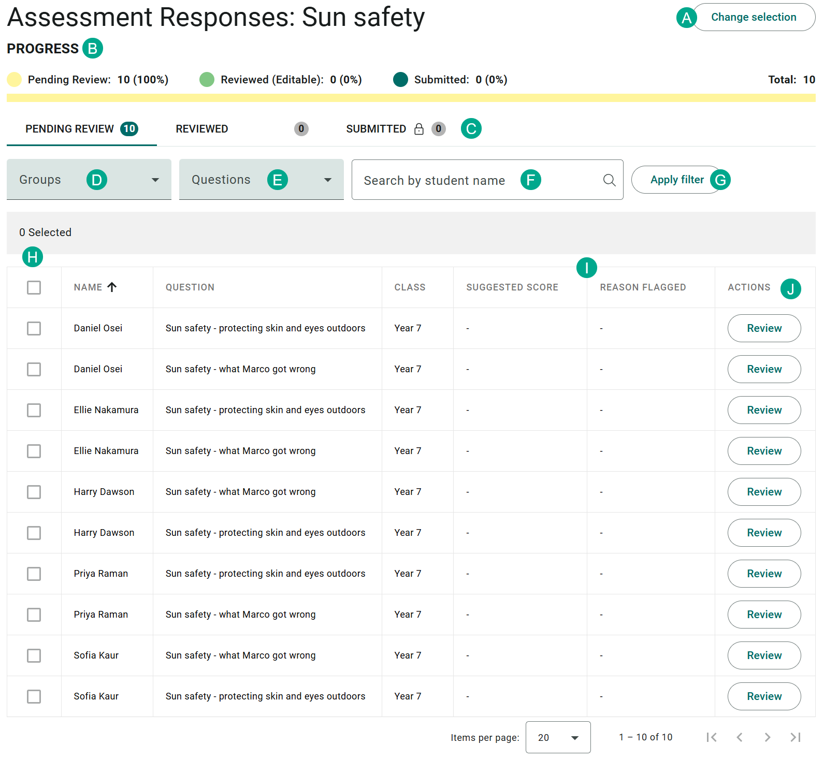The height and width of the screenshot is (759, 824).
Task: Click the '0 Selected' text
Action: point(46,232)
